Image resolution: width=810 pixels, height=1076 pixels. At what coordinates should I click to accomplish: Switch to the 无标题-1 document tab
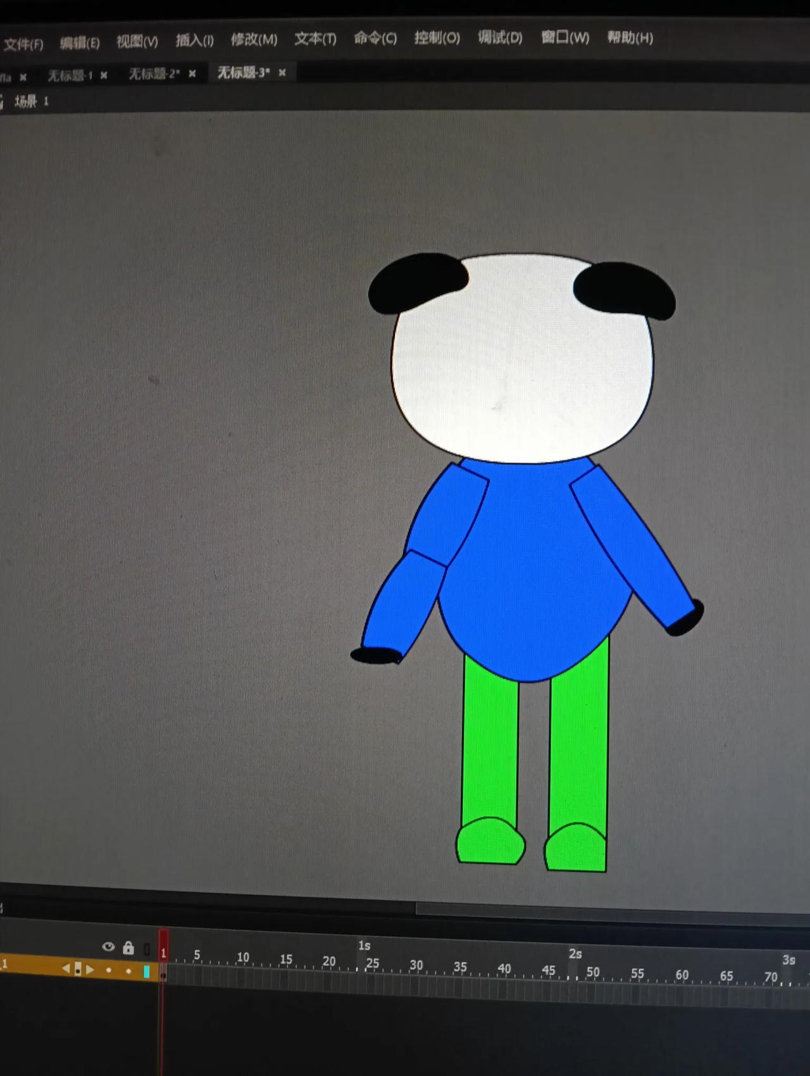70,76
